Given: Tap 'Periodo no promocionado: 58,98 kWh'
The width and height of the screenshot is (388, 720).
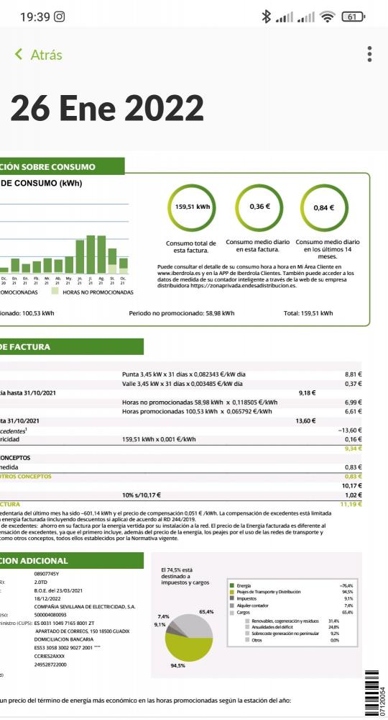Looking at the screenshot, I should 181,313.
